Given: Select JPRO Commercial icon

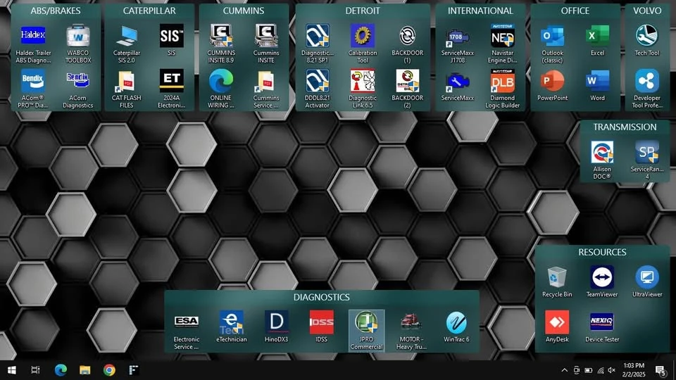Looking at the screenshot, I should [x=366, y=330].
